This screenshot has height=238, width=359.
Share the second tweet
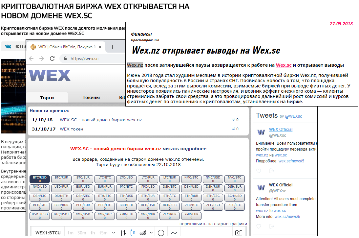271,226
